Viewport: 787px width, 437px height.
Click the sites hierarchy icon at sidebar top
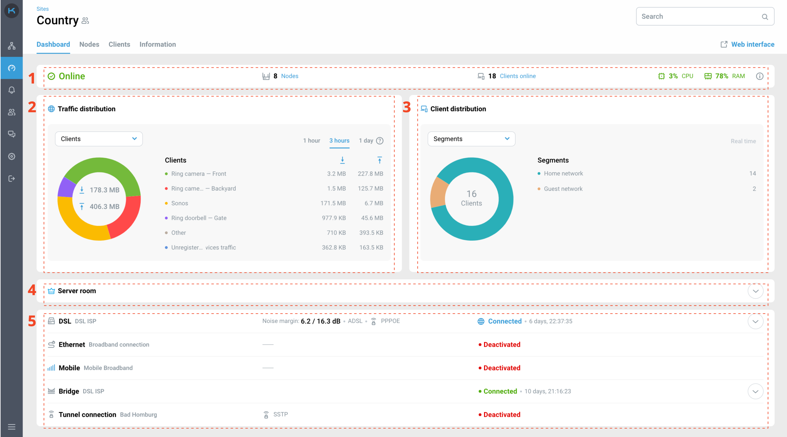click(x=11, y=46)
